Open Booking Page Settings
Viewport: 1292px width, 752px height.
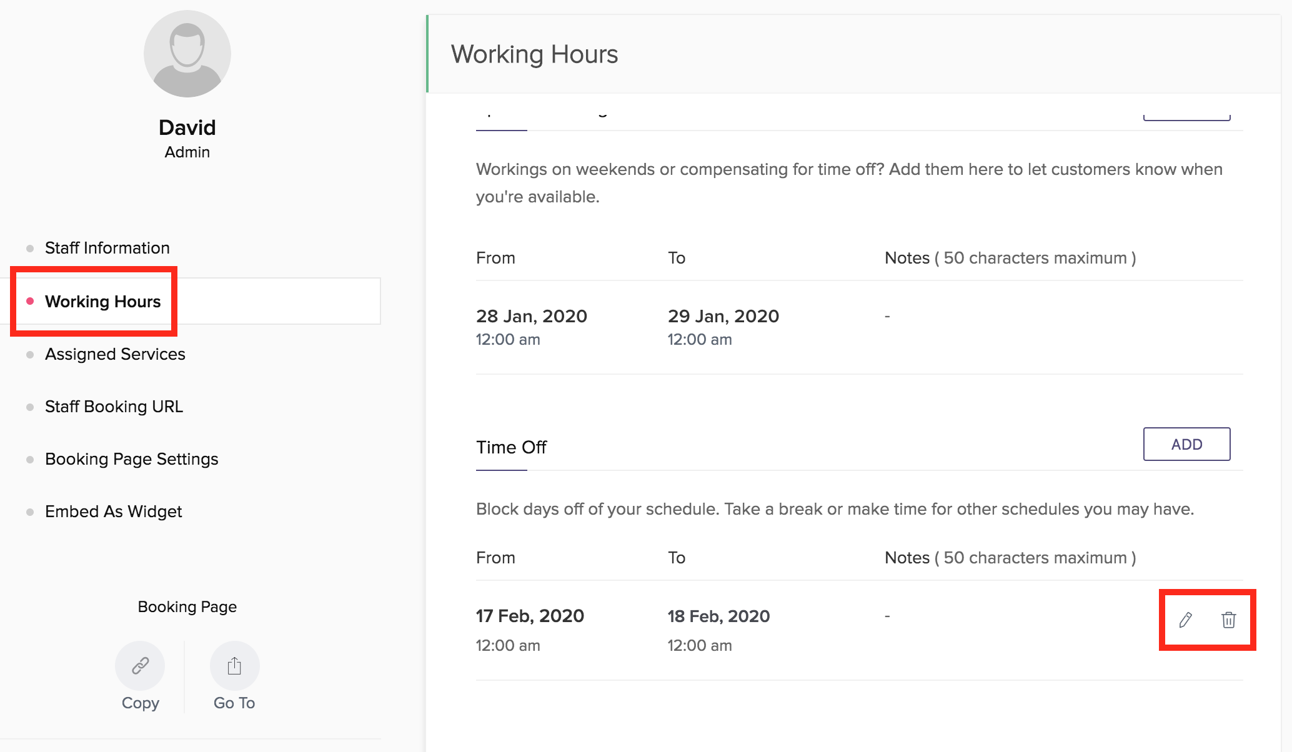(x=131, y=459)
